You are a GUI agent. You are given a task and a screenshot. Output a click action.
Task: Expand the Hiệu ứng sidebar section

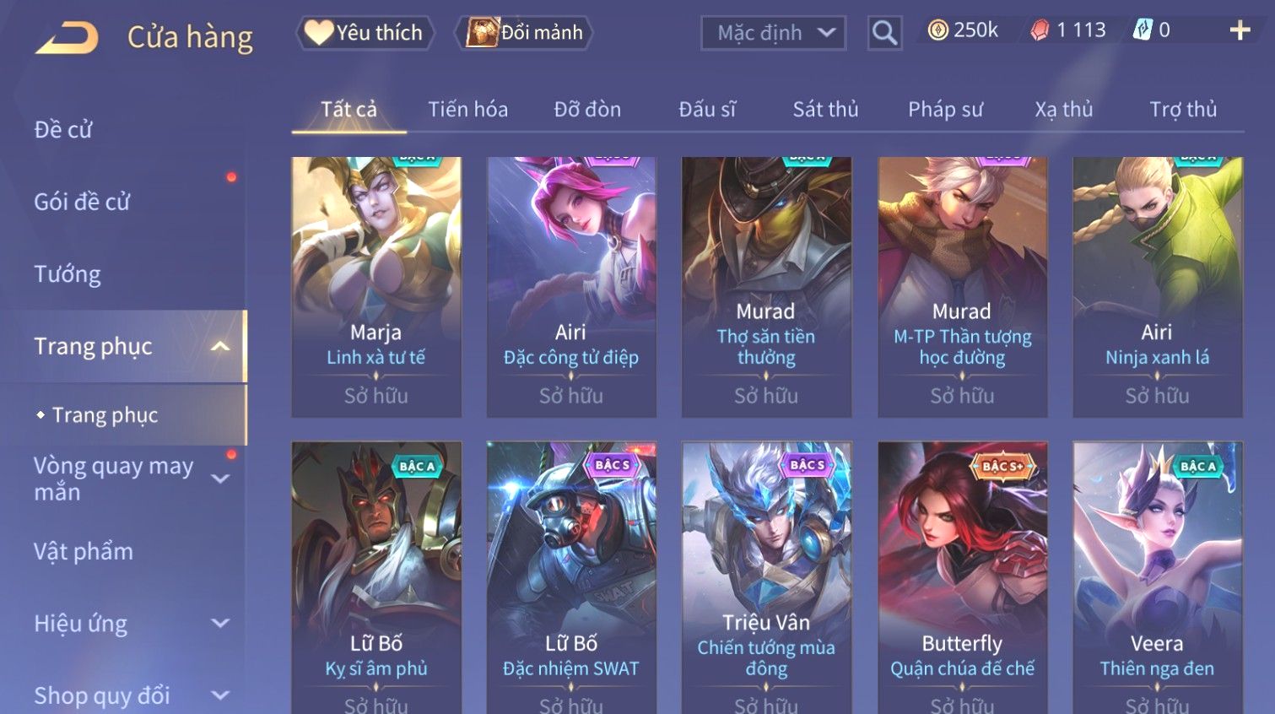pyautogui.click(x=220, y=623)
